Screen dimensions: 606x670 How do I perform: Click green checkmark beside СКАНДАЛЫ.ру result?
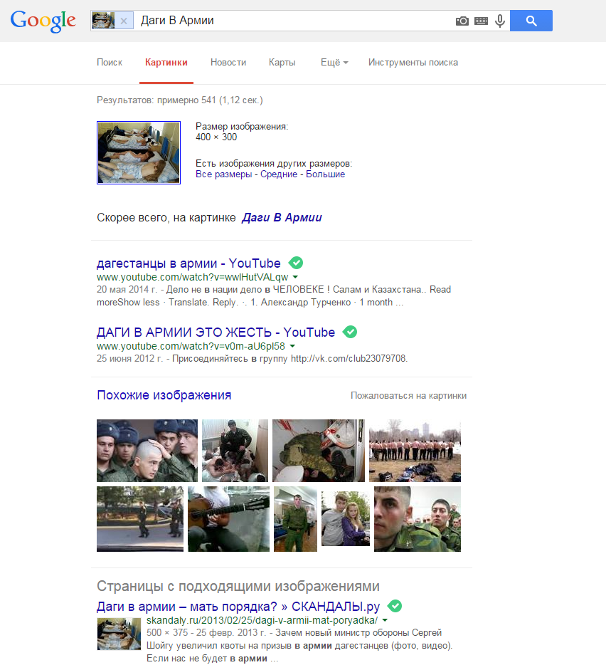pos(395,606)
